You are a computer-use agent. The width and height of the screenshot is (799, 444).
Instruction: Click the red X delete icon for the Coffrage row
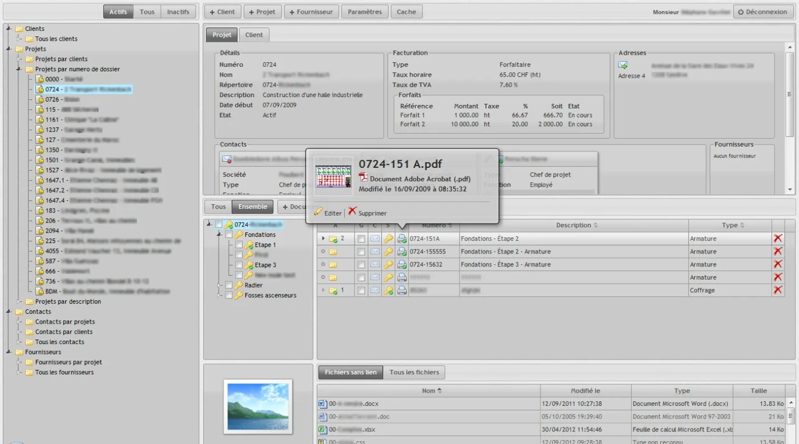pyautogui.click(x=777, y=290)
